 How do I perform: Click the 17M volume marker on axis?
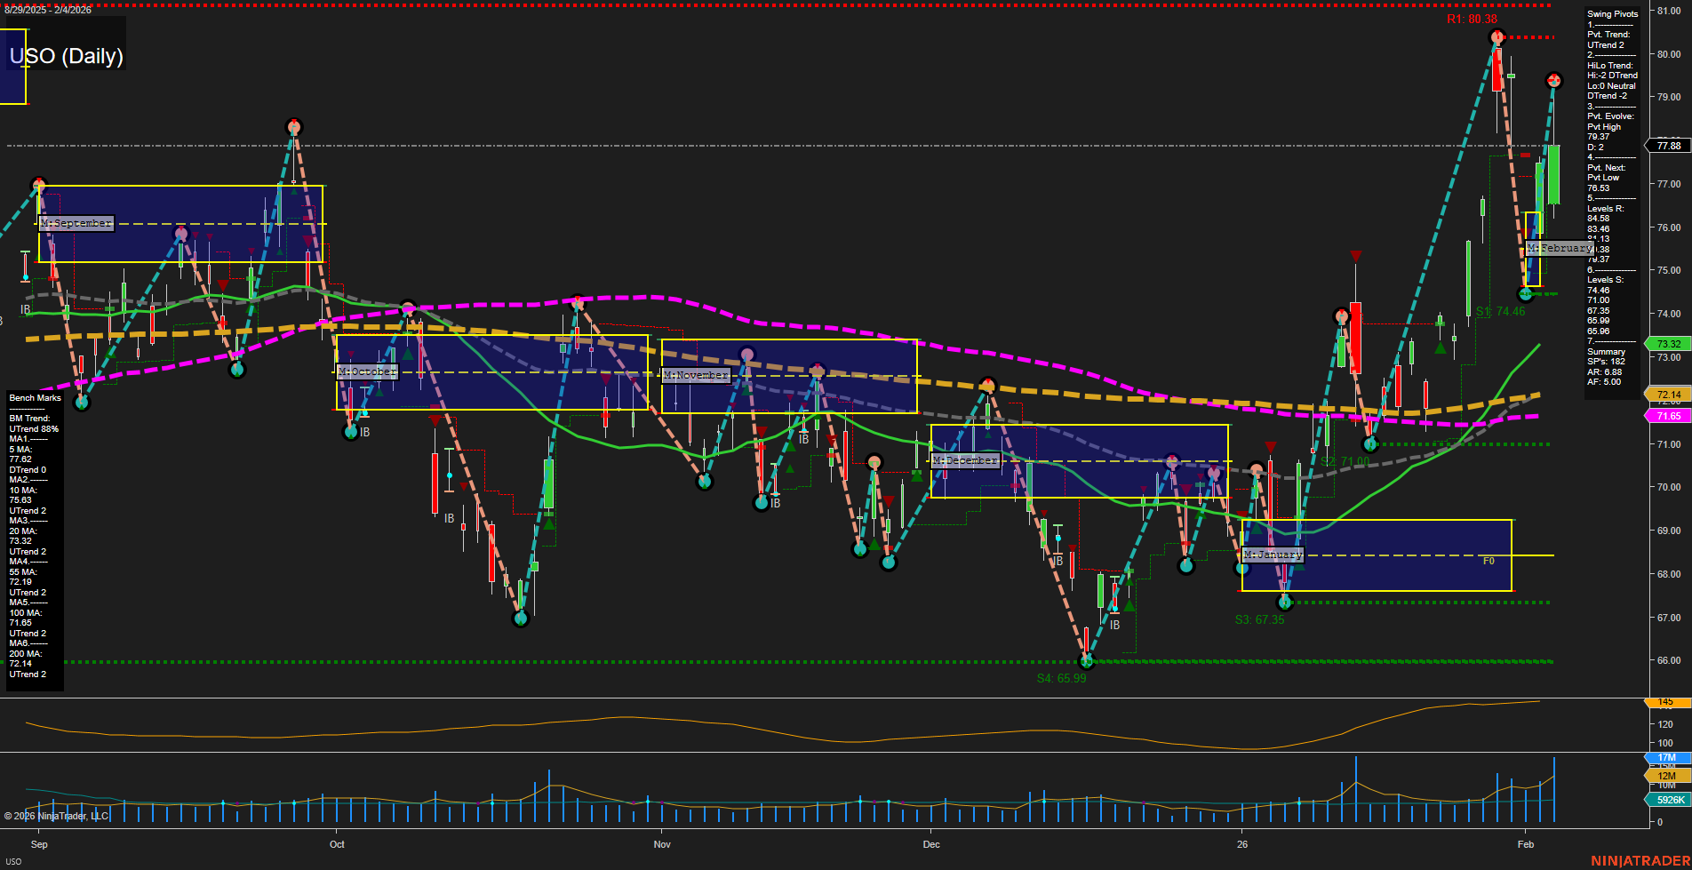pyautogui.click(x=1666, y=758)
